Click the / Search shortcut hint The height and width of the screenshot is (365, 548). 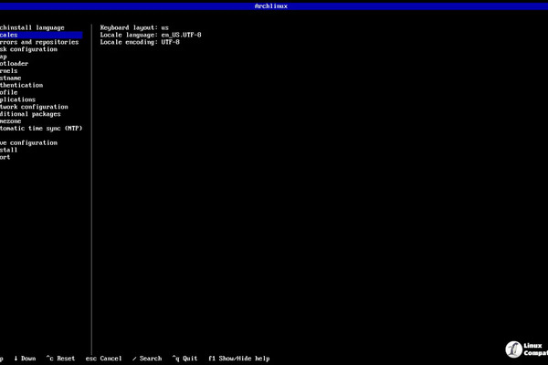[147, 359]
